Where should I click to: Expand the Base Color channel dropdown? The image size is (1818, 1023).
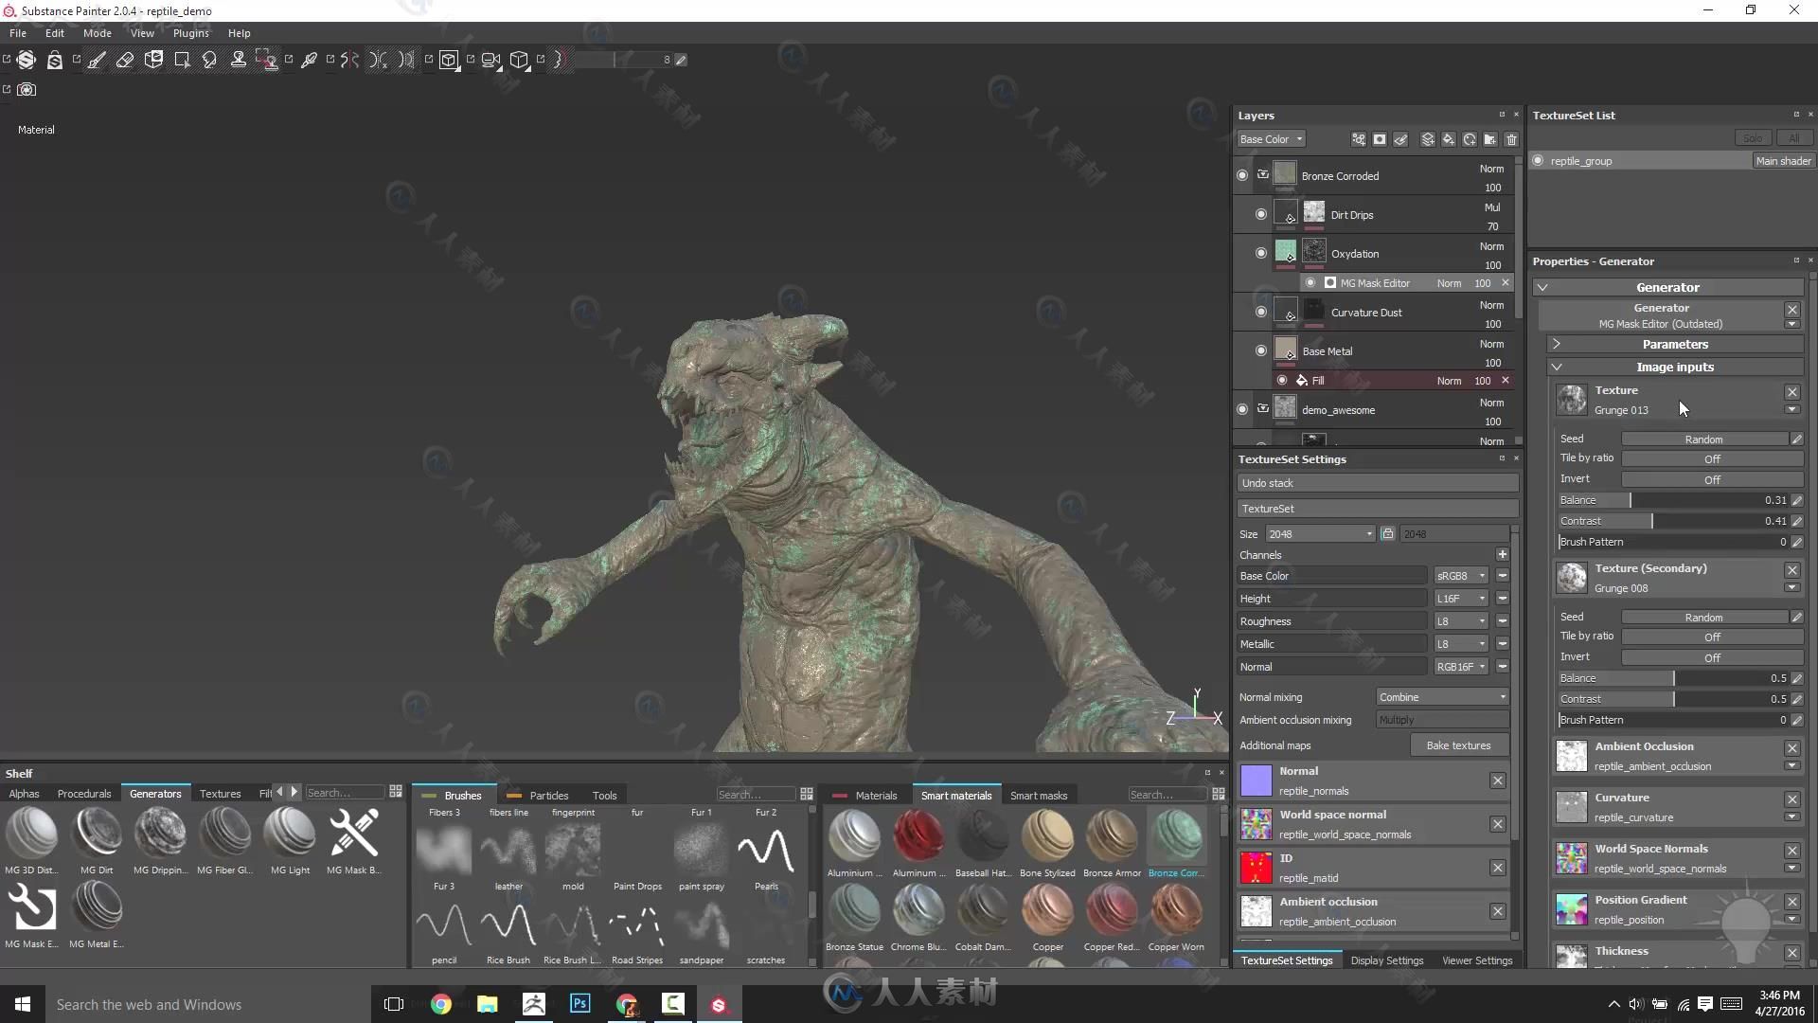click(x=1480, y=575)
